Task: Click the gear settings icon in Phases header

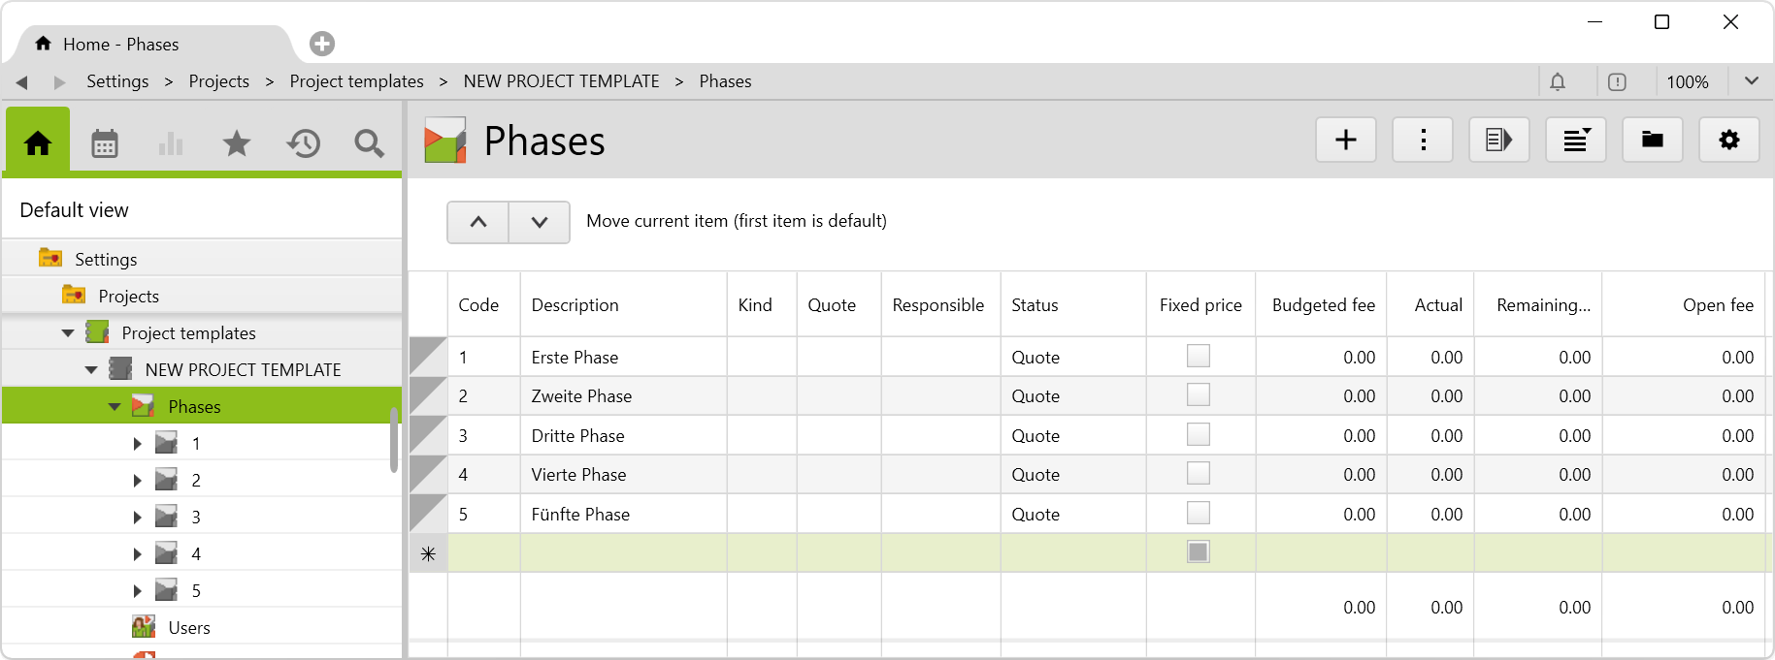Action: click(x=1728, y=141)
